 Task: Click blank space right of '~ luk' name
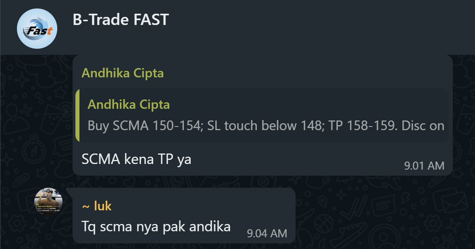click(202, 206)
